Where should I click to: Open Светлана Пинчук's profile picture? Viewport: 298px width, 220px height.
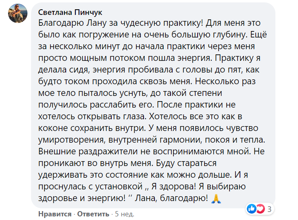coord(18,13)
